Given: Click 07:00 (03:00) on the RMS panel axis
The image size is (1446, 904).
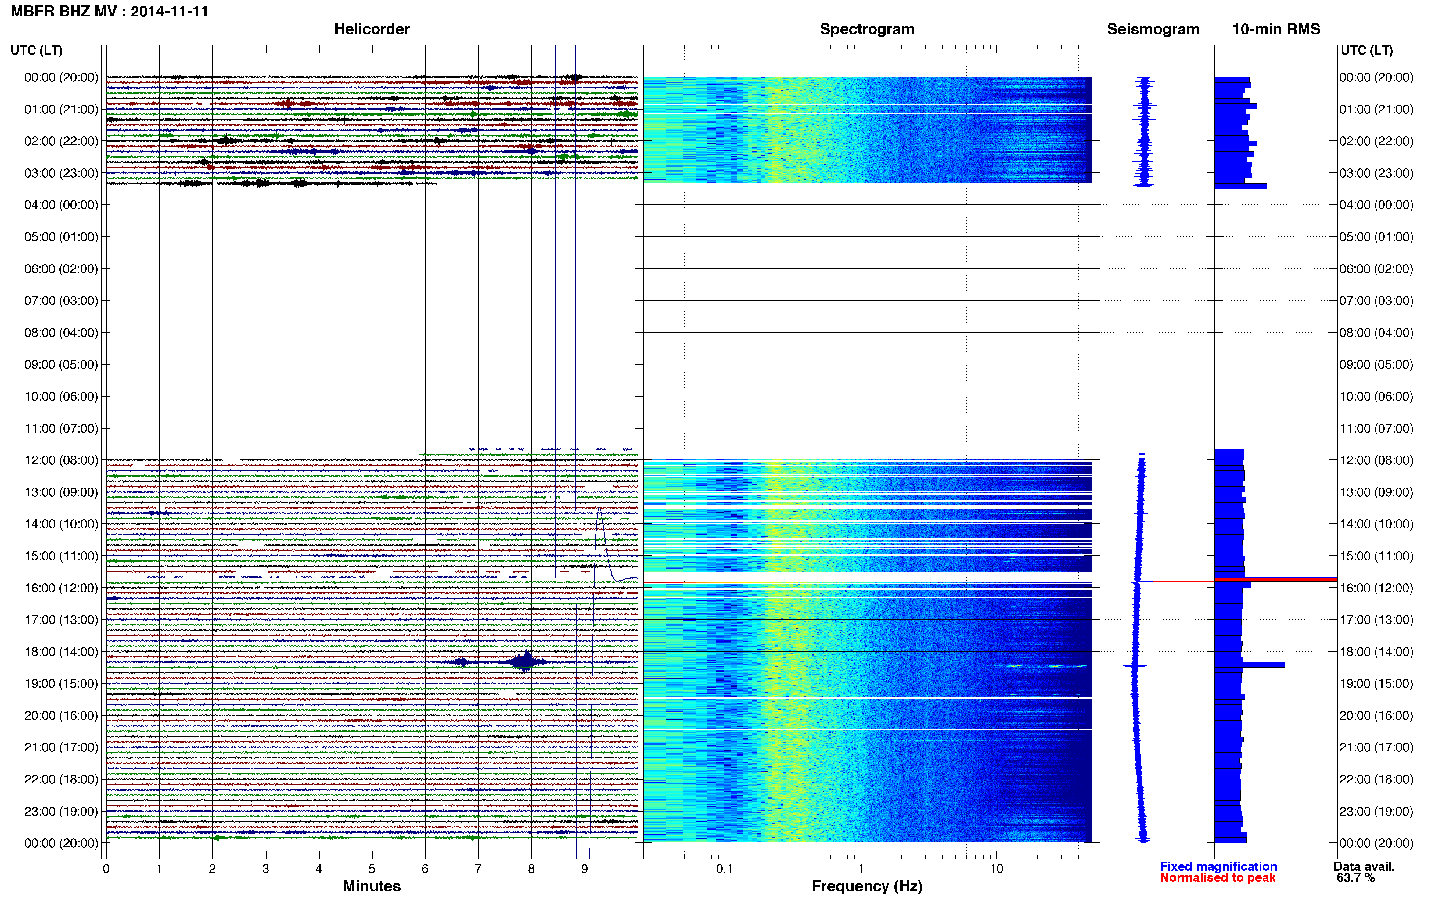Looking at the screenshot, I should click(x=1376, y=301).
